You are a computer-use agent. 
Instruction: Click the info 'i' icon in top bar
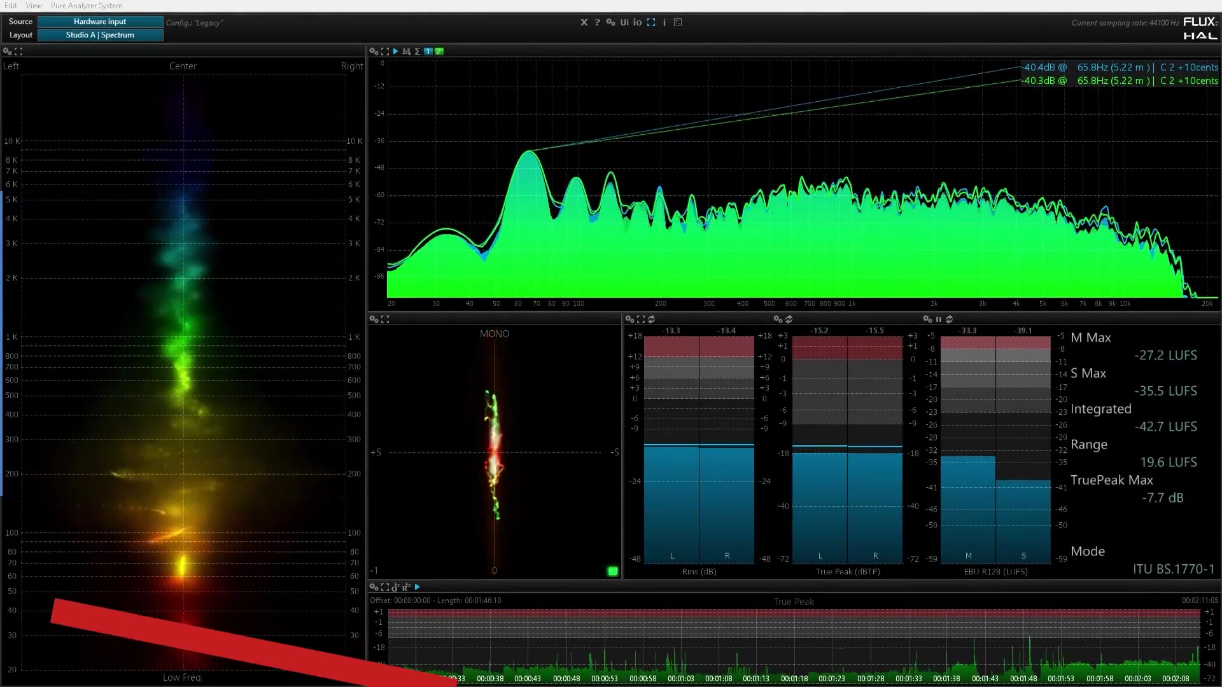click(664, 22)
